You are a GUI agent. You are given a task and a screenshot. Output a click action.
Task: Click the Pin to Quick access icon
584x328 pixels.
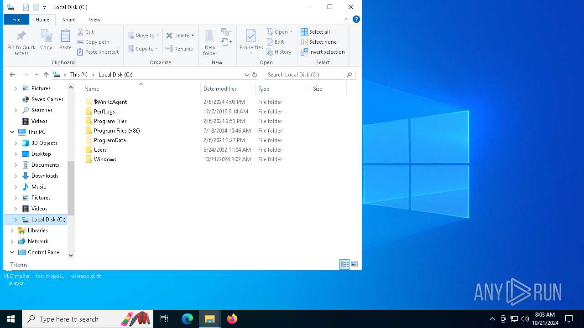tap(21, 36)
